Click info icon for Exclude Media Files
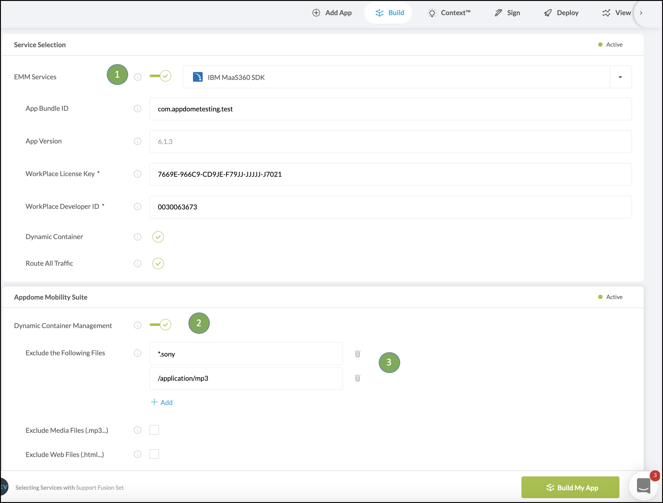Viewport: 663px width, 503px height. pos(138,430)
